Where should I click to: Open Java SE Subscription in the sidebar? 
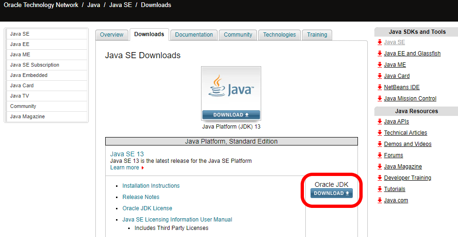coord(47,65)
